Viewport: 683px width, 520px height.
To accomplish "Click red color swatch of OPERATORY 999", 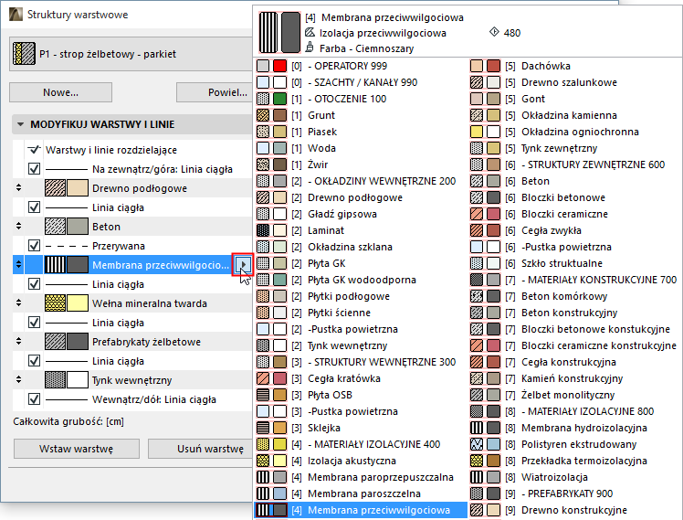I will tap(279, 66).
